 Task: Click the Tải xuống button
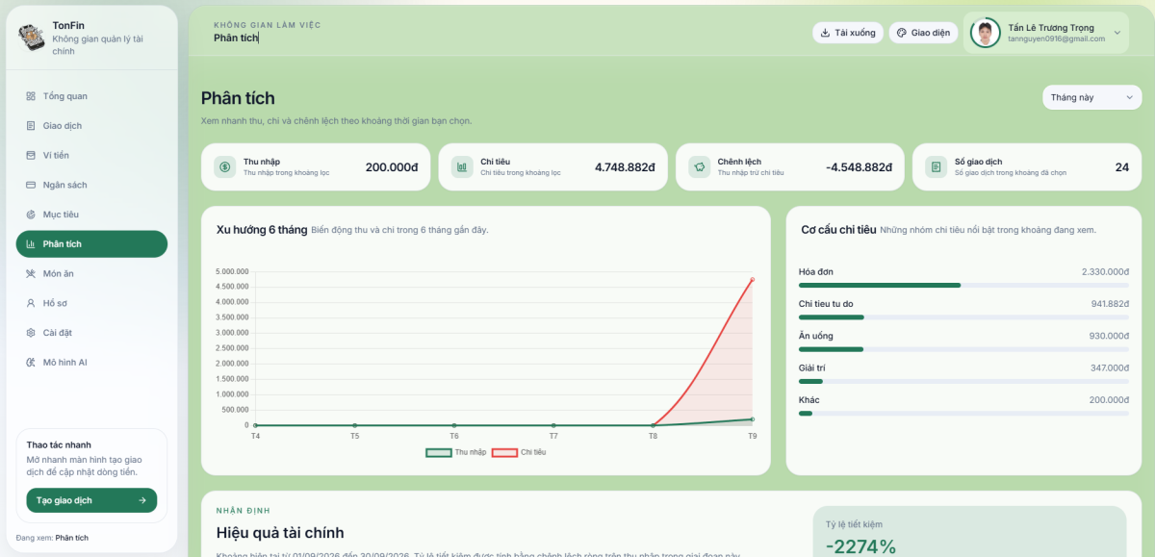(848, 33)
